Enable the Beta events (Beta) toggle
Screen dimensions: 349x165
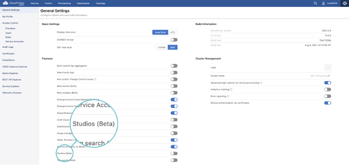(x=174, y=86)
